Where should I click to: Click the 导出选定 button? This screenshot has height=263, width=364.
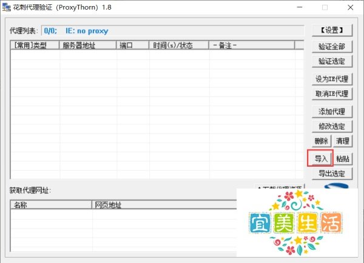[332, 173]
